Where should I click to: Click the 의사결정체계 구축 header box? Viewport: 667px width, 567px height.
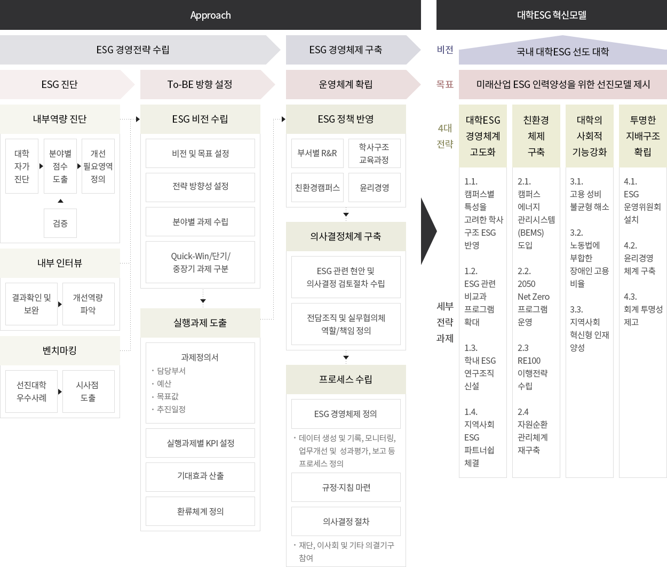click(x=346, y=237)
